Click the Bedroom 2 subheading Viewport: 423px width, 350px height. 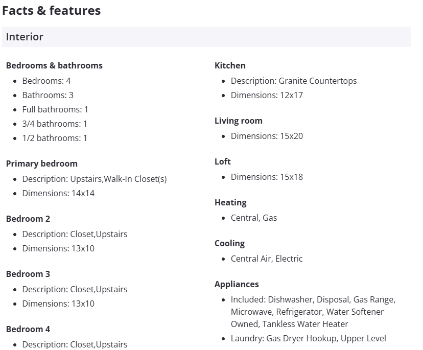(x=28, y=219)
